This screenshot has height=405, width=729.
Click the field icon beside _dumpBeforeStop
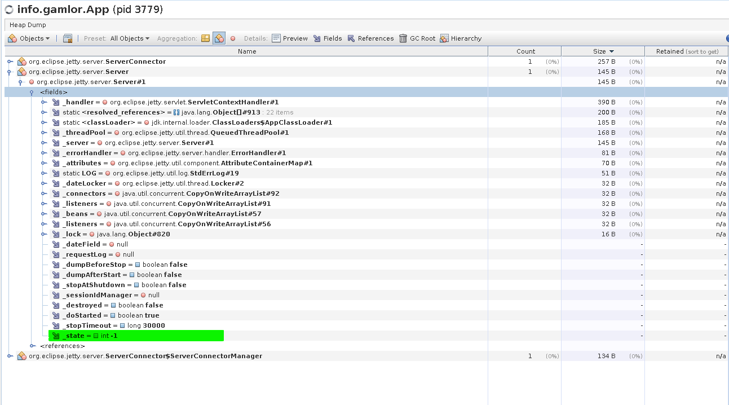coord(56,265)
